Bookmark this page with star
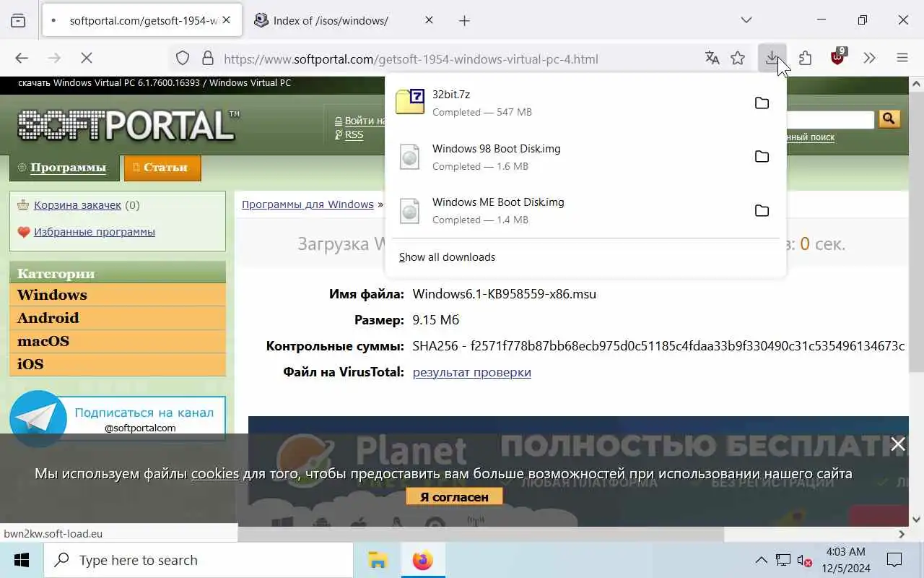This screenshot has height=578, width=924. coord(738,59)
